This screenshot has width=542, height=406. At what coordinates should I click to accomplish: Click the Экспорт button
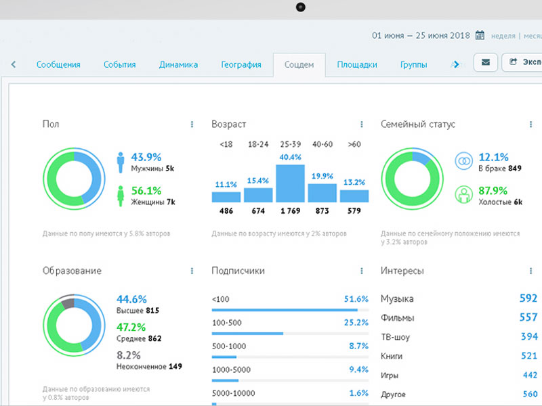pos(522,63)
